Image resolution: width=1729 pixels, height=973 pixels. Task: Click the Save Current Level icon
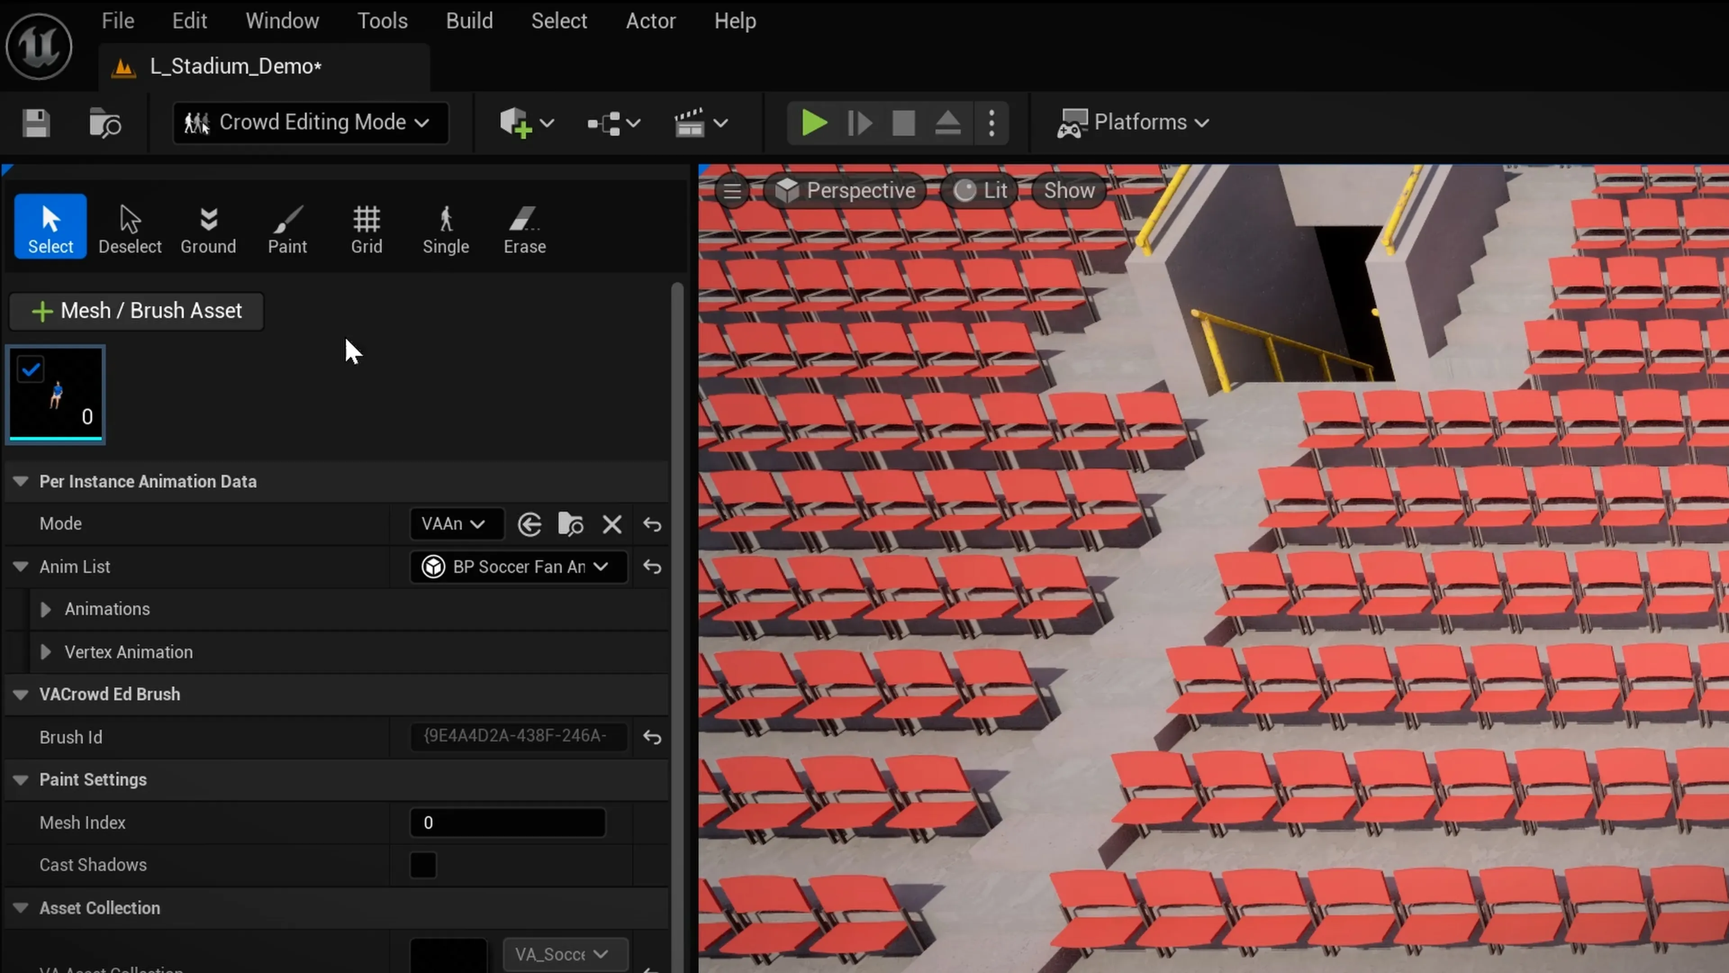36,123
